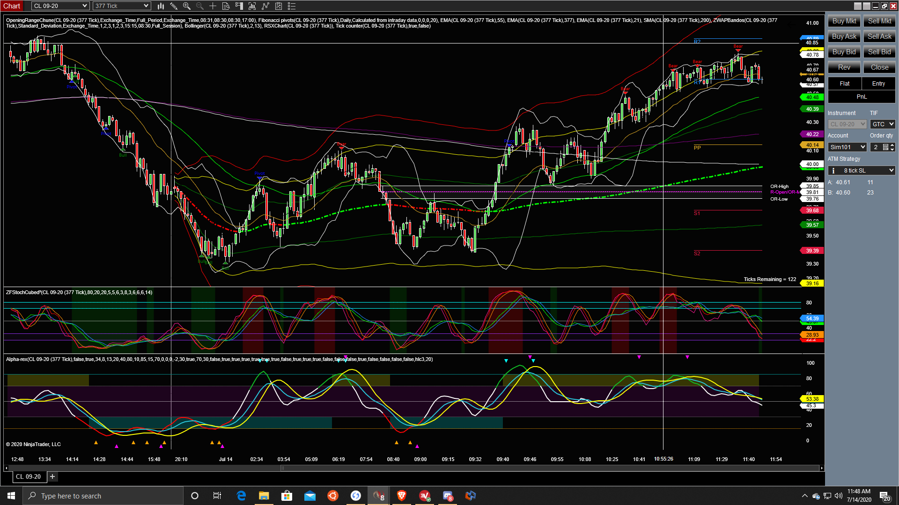The height and width of the screenshot is (505, 899).
Task: Click the Buy Mkt button
Action: pos(844,21)
